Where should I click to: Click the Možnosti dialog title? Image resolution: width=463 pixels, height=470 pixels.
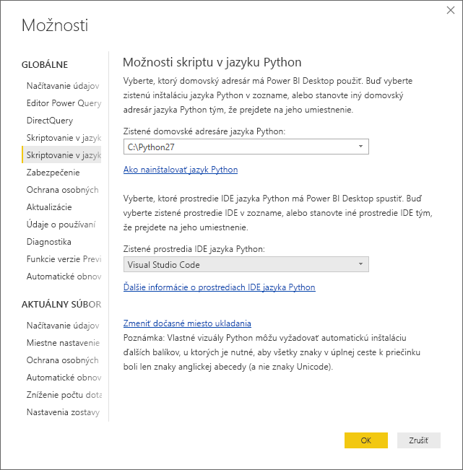[x=55, y=25]
